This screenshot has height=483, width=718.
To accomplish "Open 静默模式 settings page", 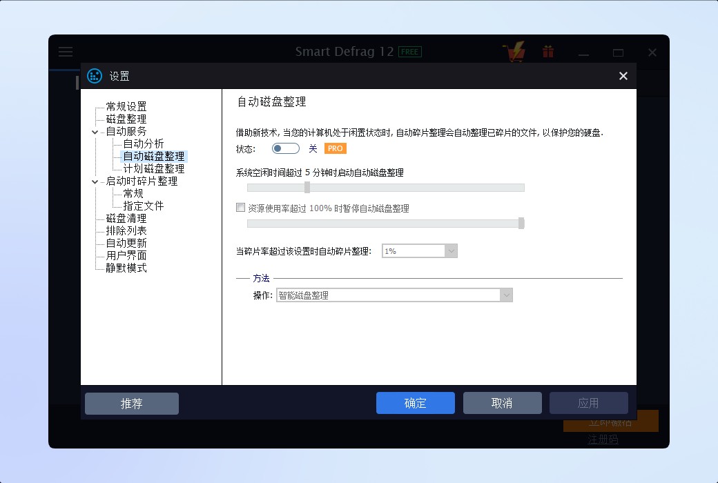I will tap(126, 268).
